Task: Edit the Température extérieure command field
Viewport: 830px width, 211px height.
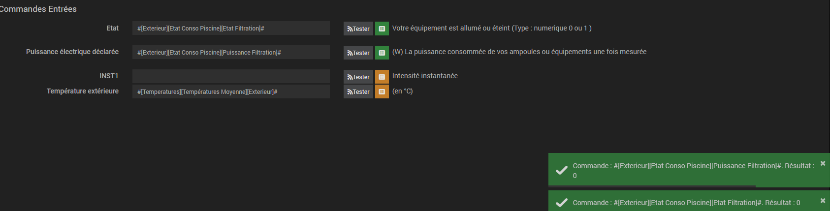Action: 231,91
